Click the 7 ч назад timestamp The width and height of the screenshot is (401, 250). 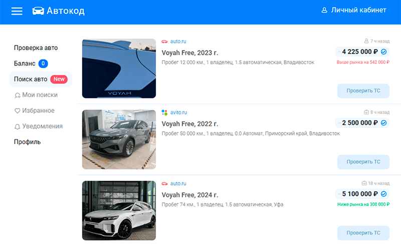380,41
